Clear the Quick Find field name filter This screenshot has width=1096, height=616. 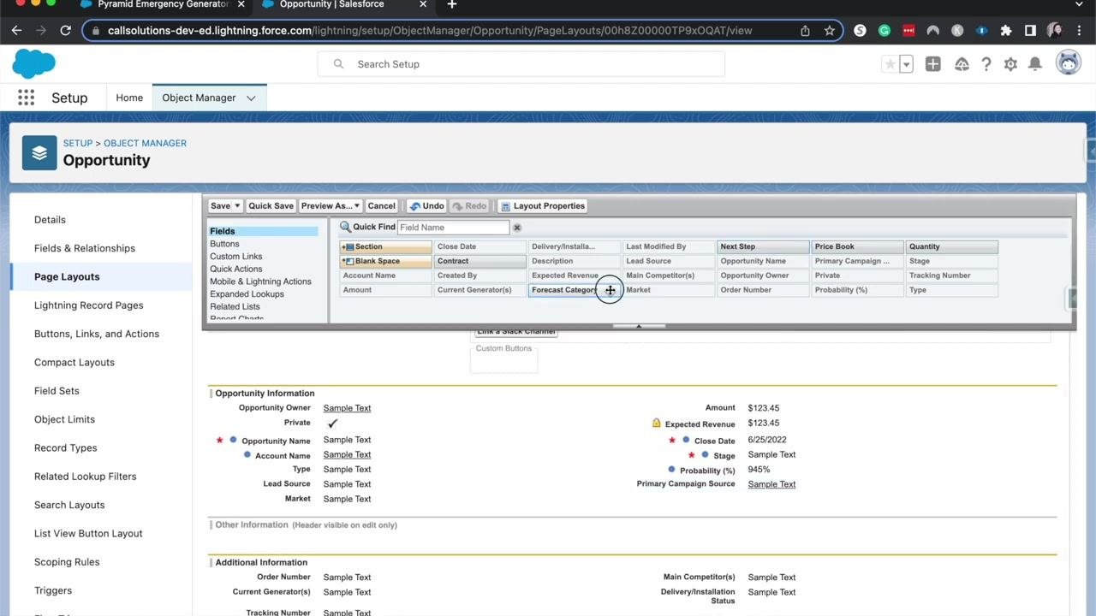coord(517,228)
